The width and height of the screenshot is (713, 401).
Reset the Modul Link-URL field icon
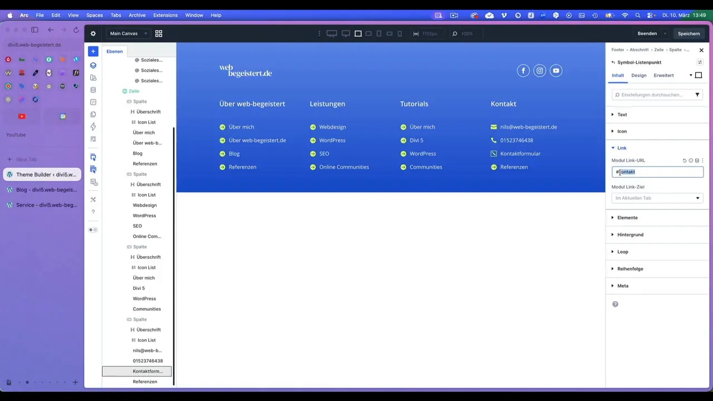[685, 160]
